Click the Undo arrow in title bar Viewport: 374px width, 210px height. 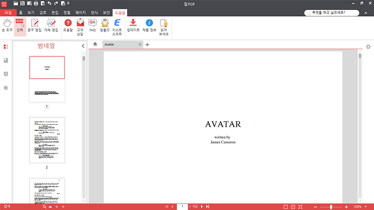pos(49,3)
